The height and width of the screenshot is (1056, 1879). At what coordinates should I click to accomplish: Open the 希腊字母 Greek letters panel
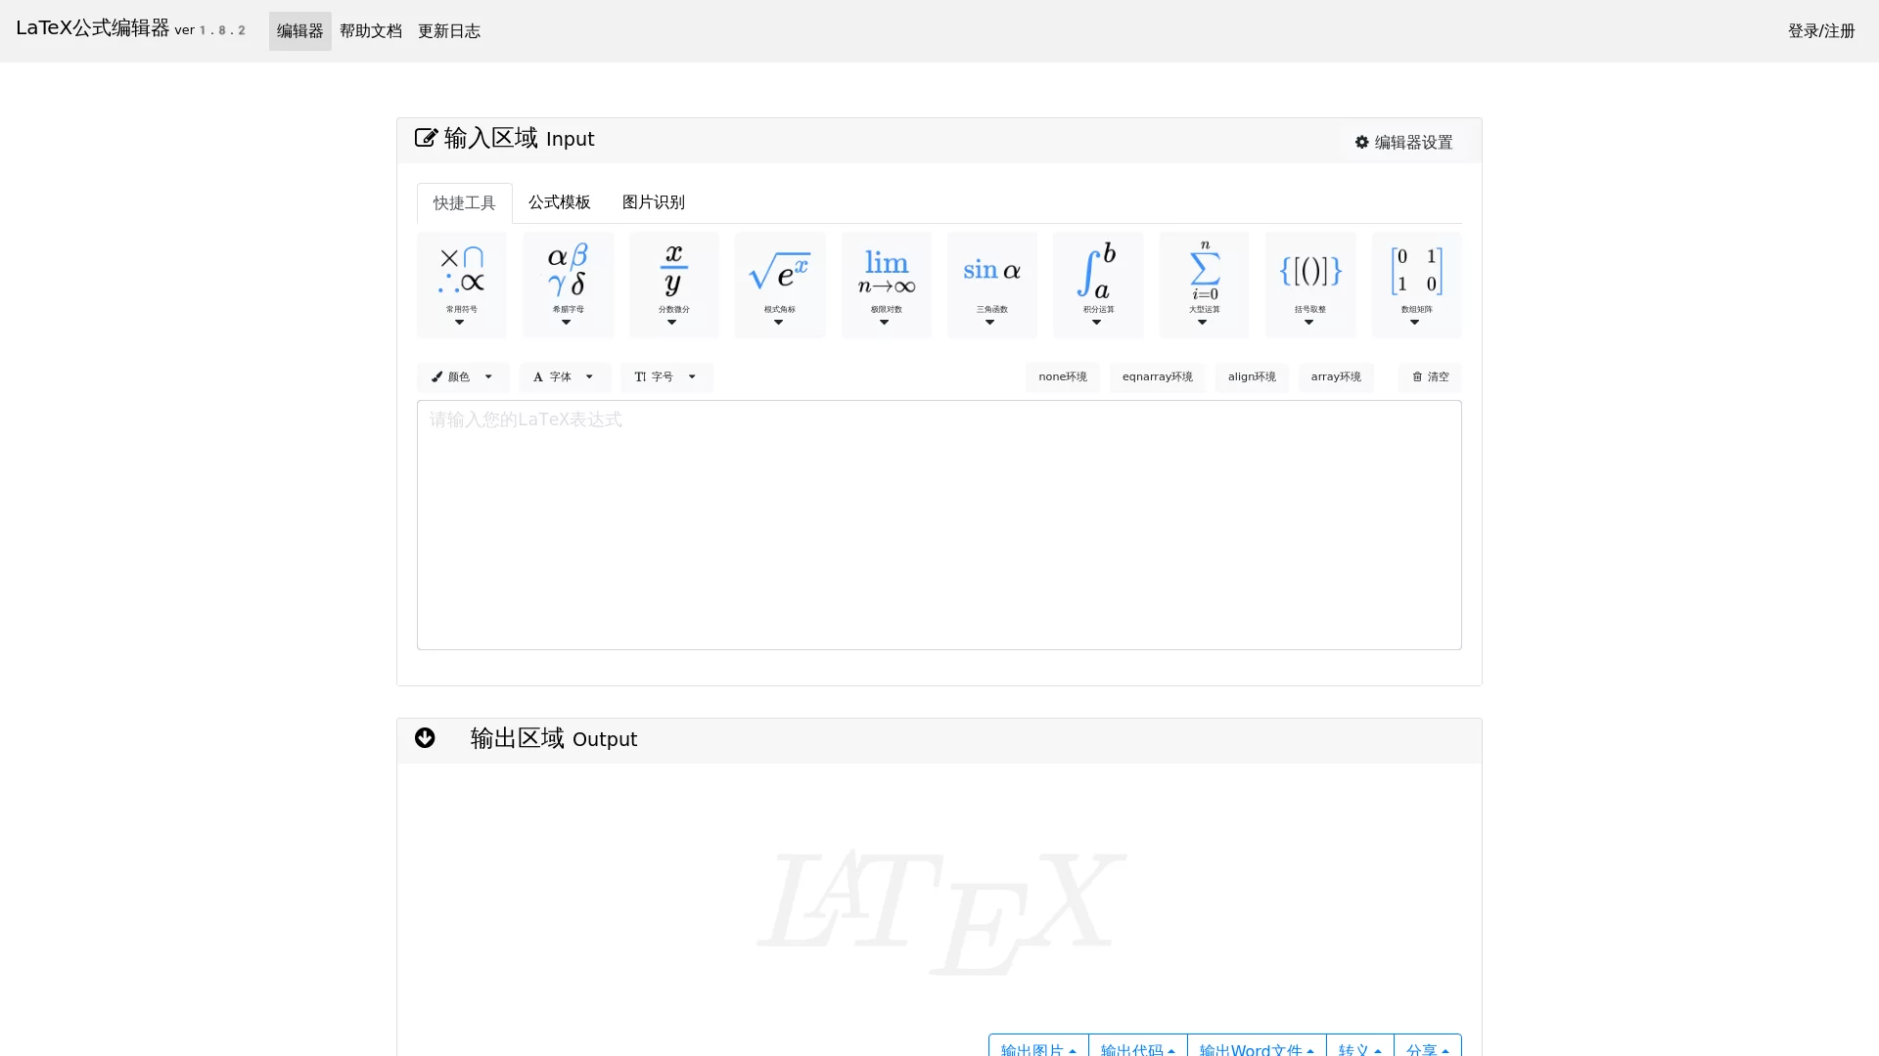coord(567,284)
